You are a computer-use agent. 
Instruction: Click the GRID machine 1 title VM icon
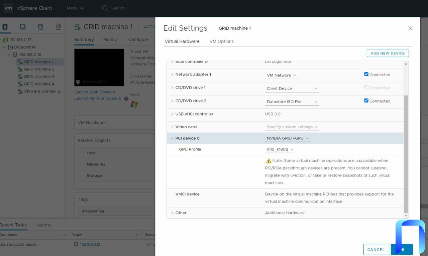point(78,27)
